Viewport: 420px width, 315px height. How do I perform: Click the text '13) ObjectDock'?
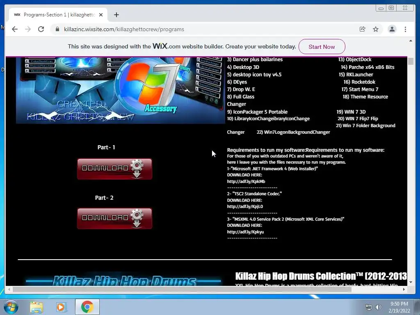pos(355,59)
